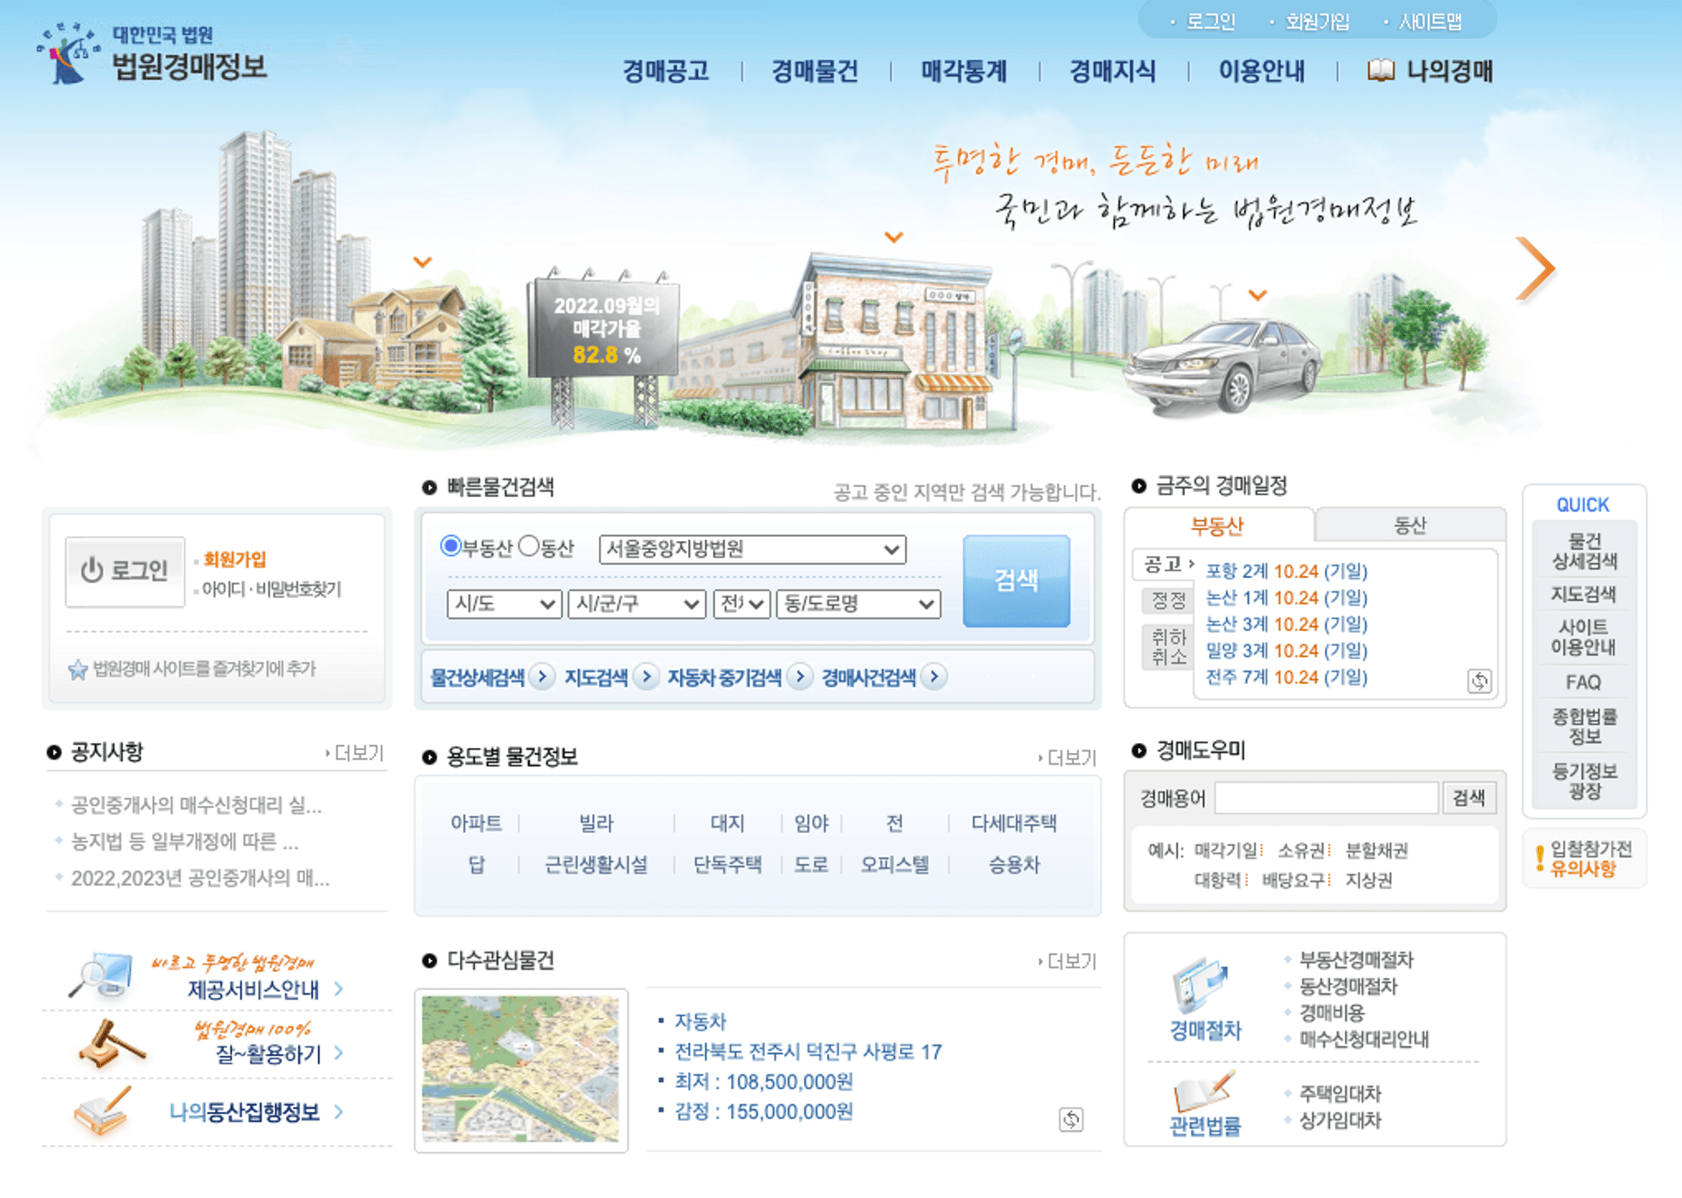Screen dimensions: 1682x1198
Task: Switch to the 동산 schedule tab
Action: pos(1410,525)
